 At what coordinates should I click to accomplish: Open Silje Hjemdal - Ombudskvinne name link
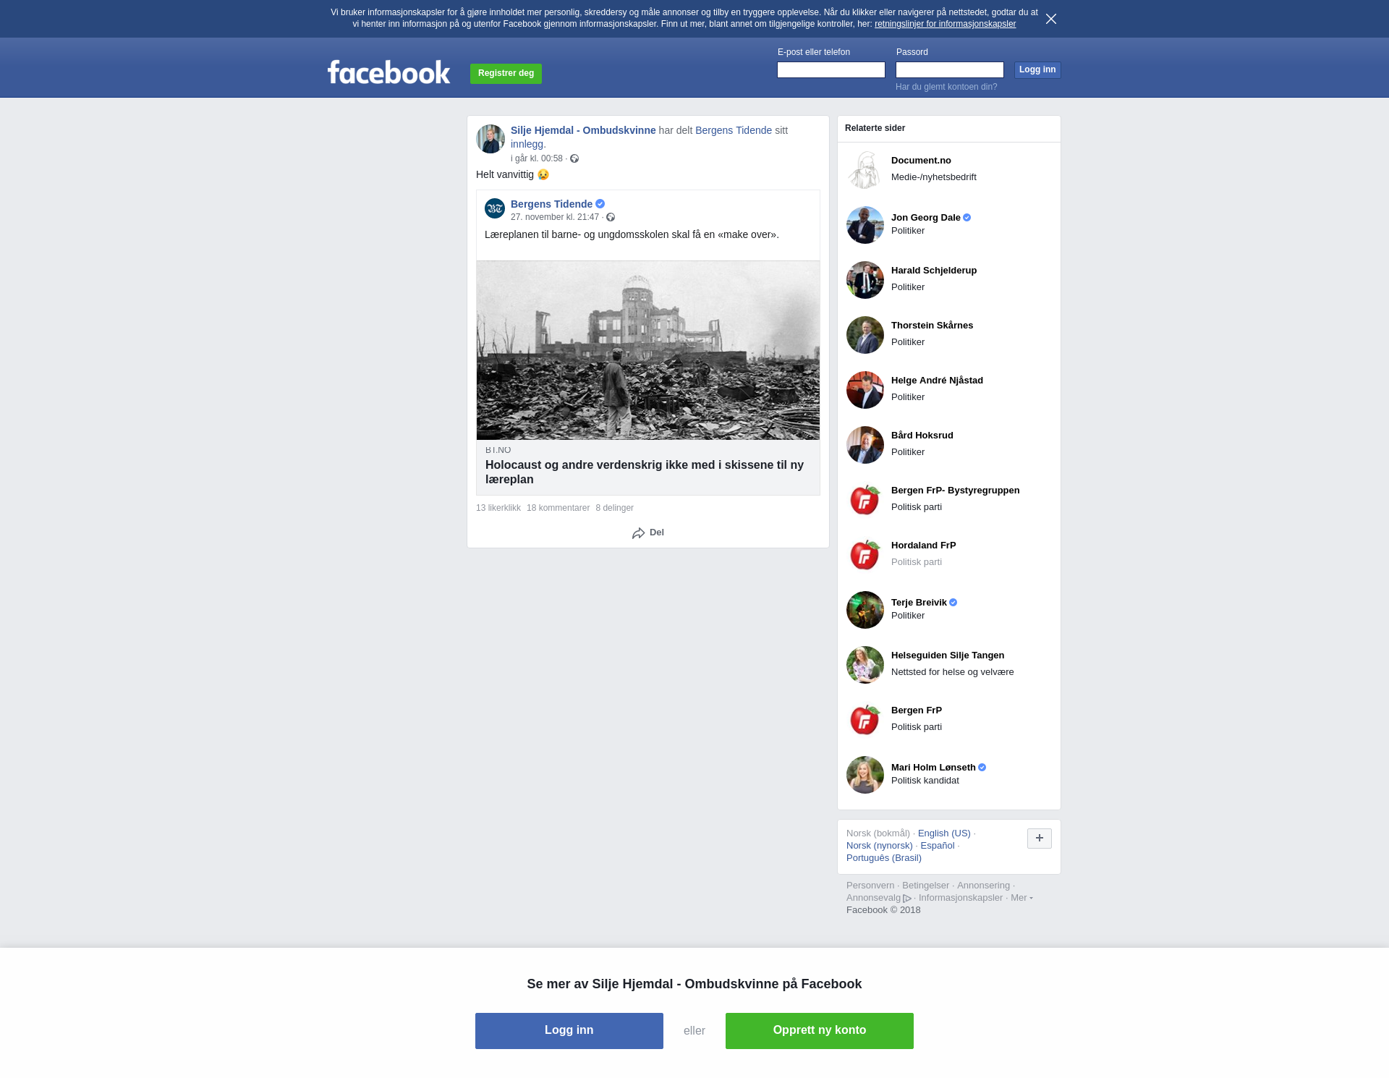pos(583,130)
